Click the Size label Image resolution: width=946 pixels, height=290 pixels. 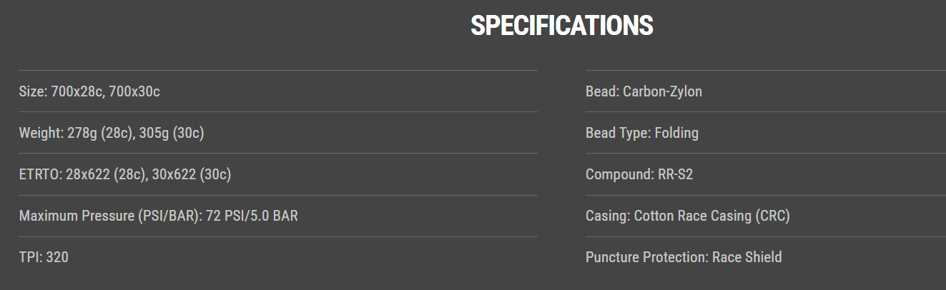pyautogui.click(x=32, y=91)
